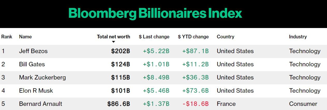Click Mark Zuckerberg's +$8.49B last change
This screenshot has height=110, width=327.
coord(156,77)
